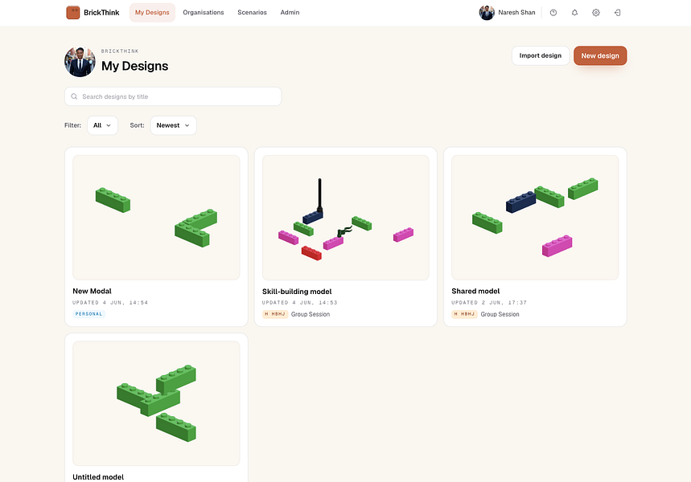Focus the Search designs by title field

173,96
